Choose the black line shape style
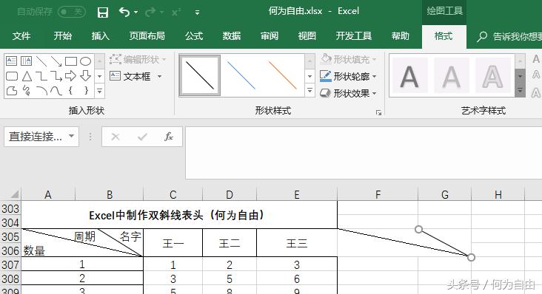Screen dimensions: 542x294 (200, 75)
